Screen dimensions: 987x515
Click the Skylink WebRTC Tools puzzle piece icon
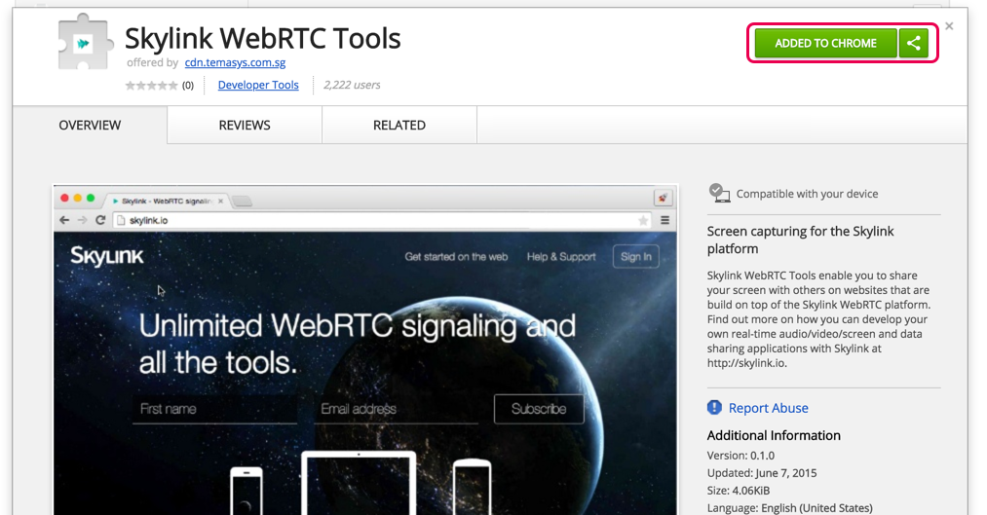[x=85, y=42]
